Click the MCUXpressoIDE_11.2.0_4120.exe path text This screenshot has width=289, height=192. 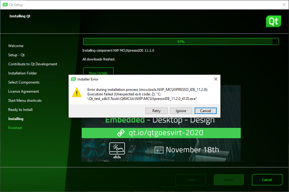pyautogui.click(x=142, y=99)
